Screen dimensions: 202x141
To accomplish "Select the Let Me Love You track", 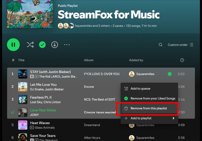I will point(43,85).
